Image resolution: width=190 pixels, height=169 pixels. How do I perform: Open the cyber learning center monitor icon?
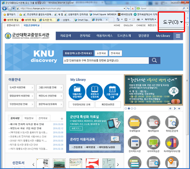coord(153,143)
